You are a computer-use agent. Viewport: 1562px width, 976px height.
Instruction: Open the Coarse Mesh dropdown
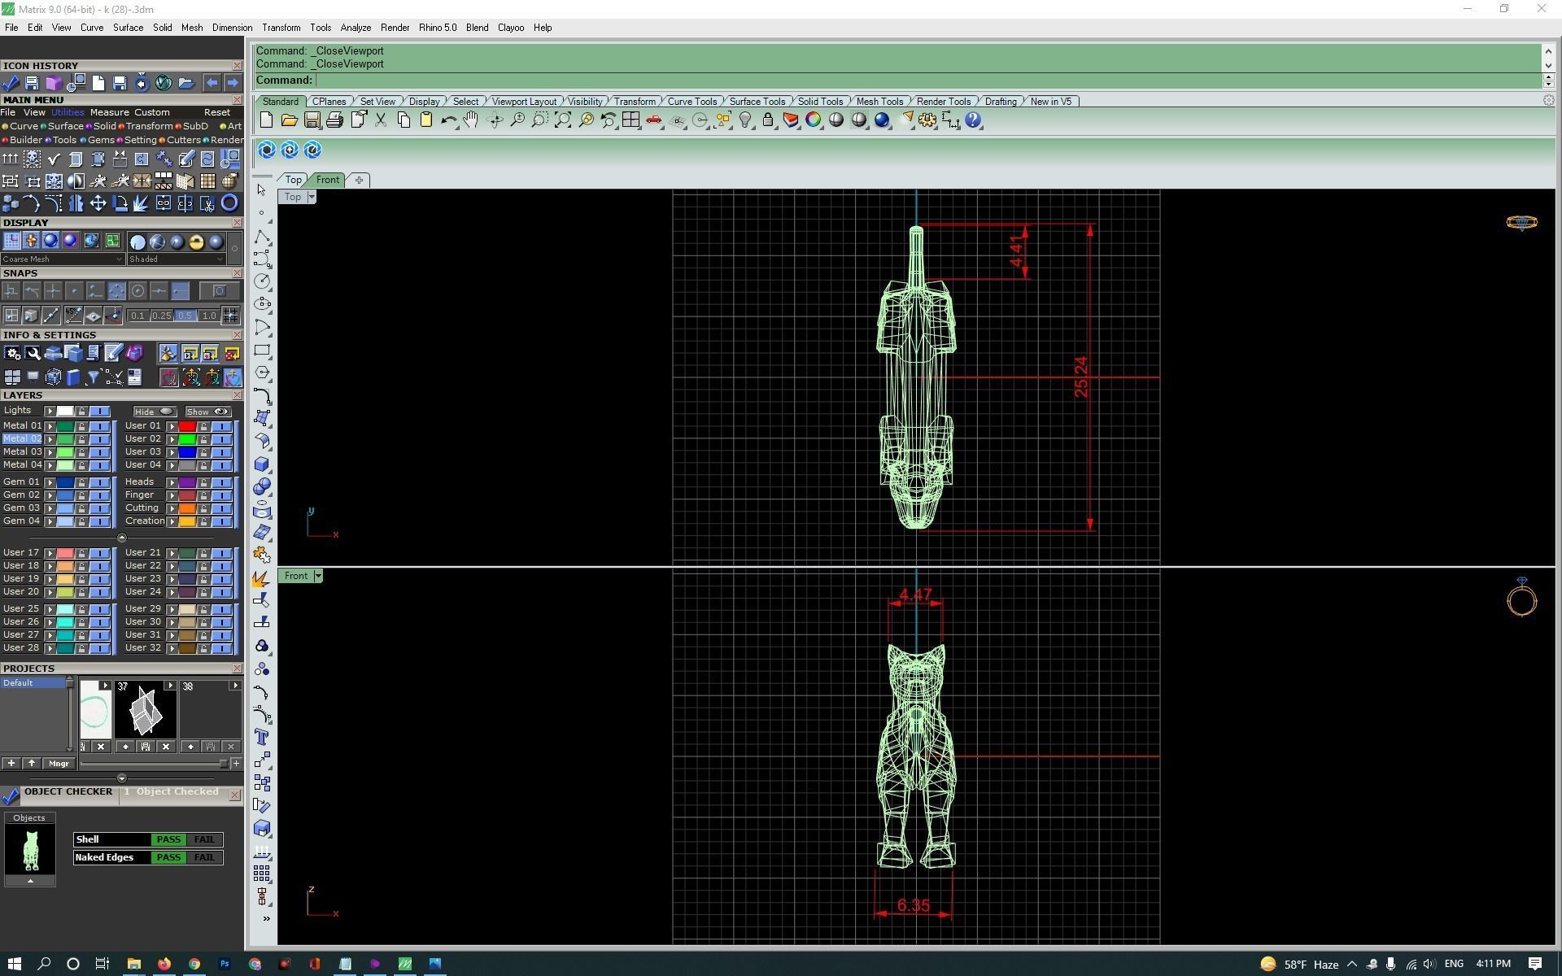point(63,259)
